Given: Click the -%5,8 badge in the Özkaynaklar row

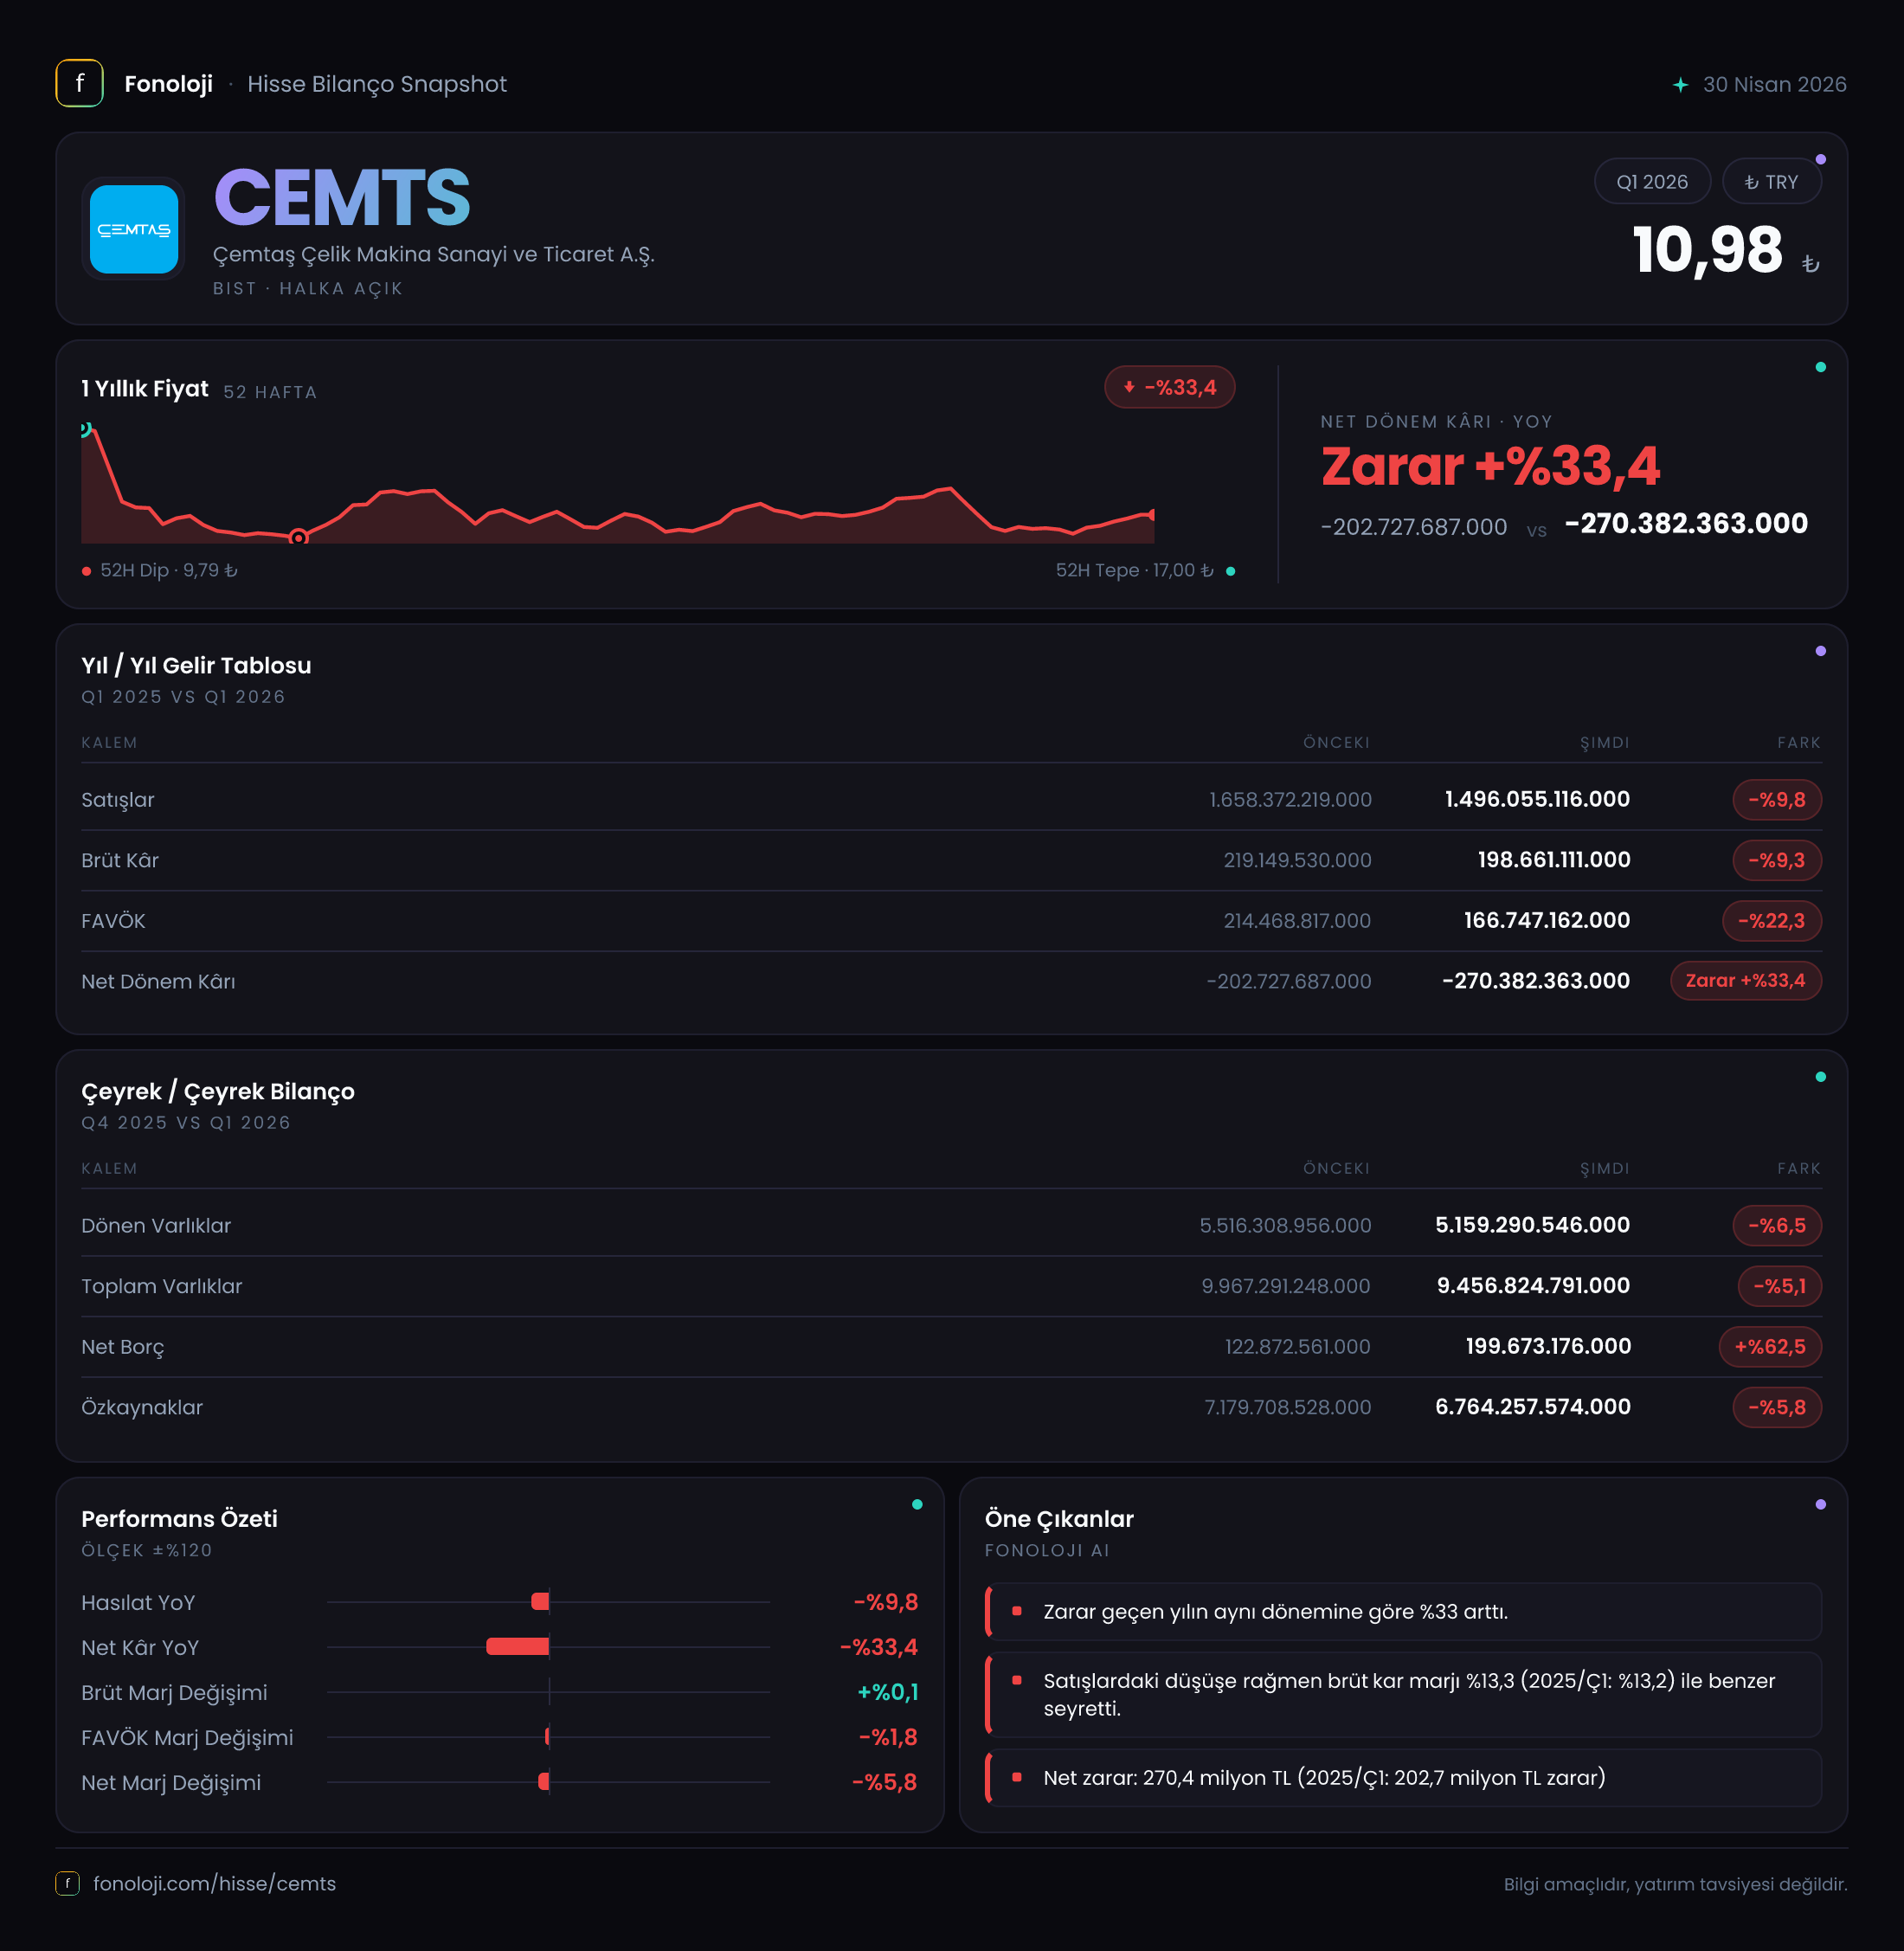Looking at the screenshot, I should [x=1776, y=1407].
